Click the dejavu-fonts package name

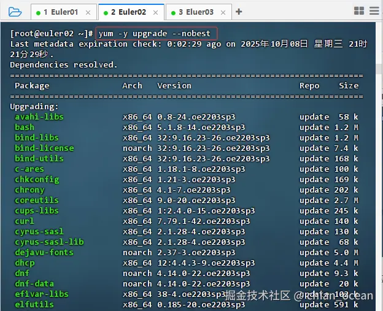[x=44, y=252]
